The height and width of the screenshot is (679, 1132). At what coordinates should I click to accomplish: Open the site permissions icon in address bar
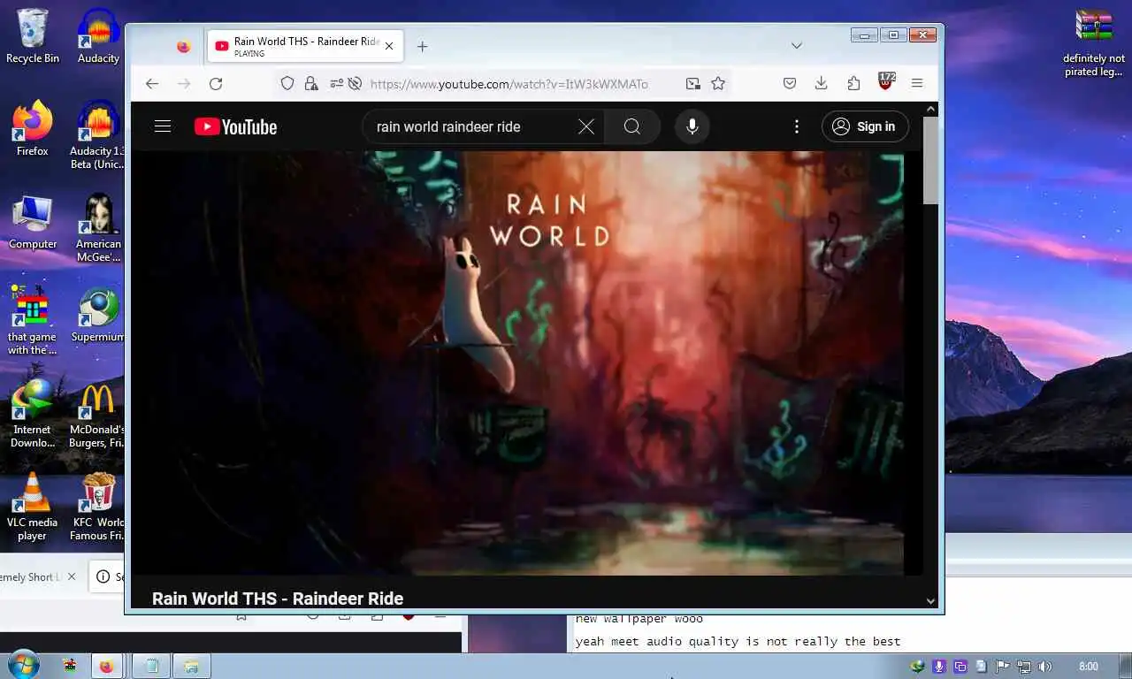point(336,83)
